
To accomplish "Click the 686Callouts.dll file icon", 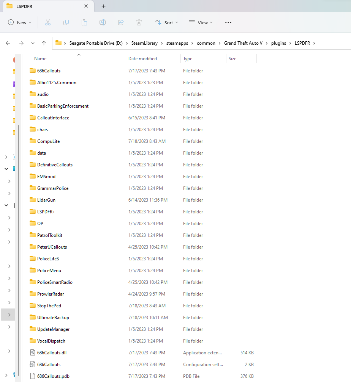I will [33, 352].
